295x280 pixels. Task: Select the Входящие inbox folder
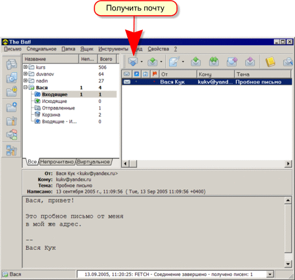(x=54, y=94)
